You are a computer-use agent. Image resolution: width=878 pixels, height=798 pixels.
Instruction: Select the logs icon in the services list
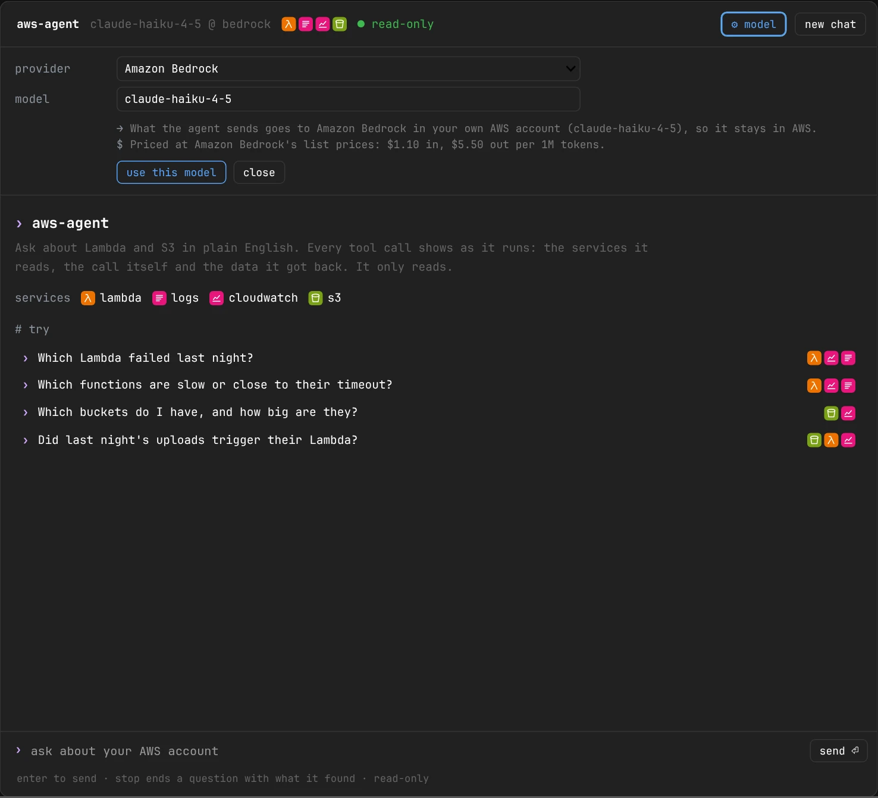(x=159, y=298)
